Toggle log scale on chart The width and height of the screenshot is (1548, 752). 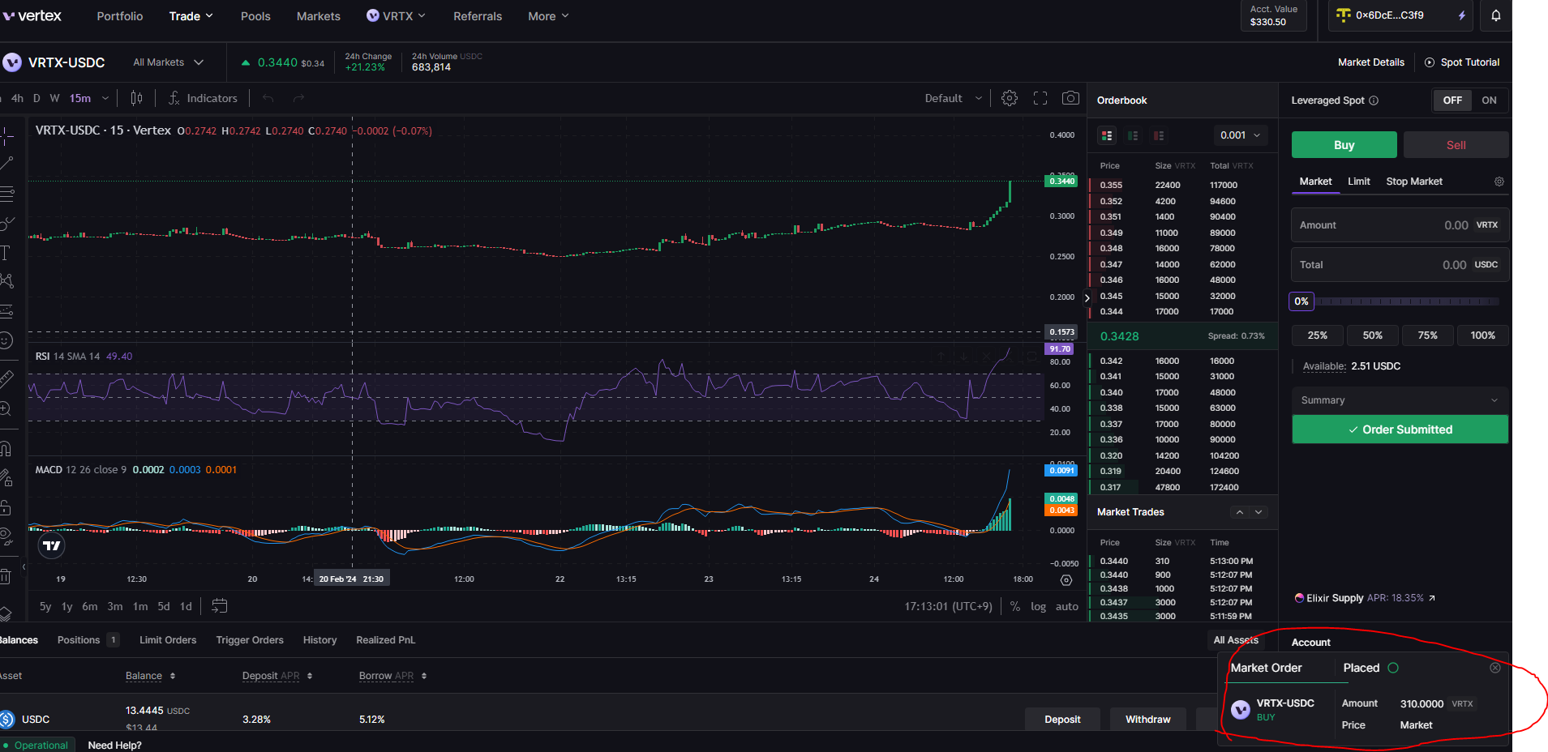pyautogui.click(x=1038, y=606)
